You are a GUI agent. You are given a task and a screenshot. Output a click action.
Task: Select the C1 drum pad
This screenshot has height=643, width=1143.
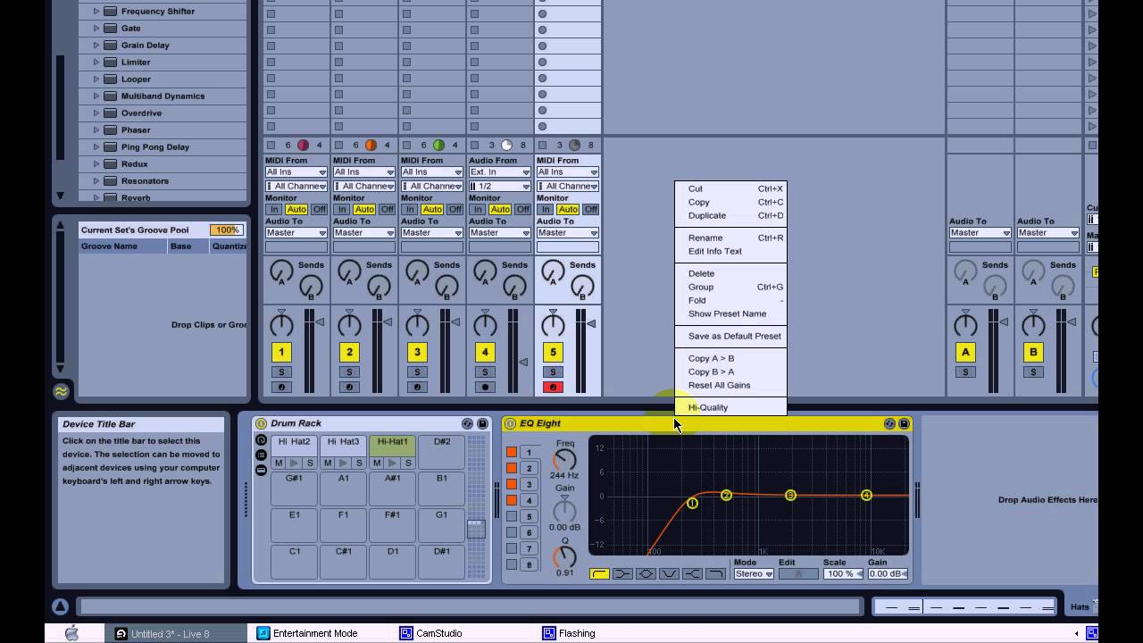[294, 563]
